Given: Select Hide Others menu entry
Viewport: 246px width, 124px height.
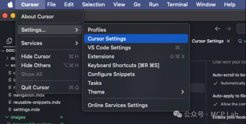Looking at the screenshot, I should pyautogui.click(x=50, y=65).
